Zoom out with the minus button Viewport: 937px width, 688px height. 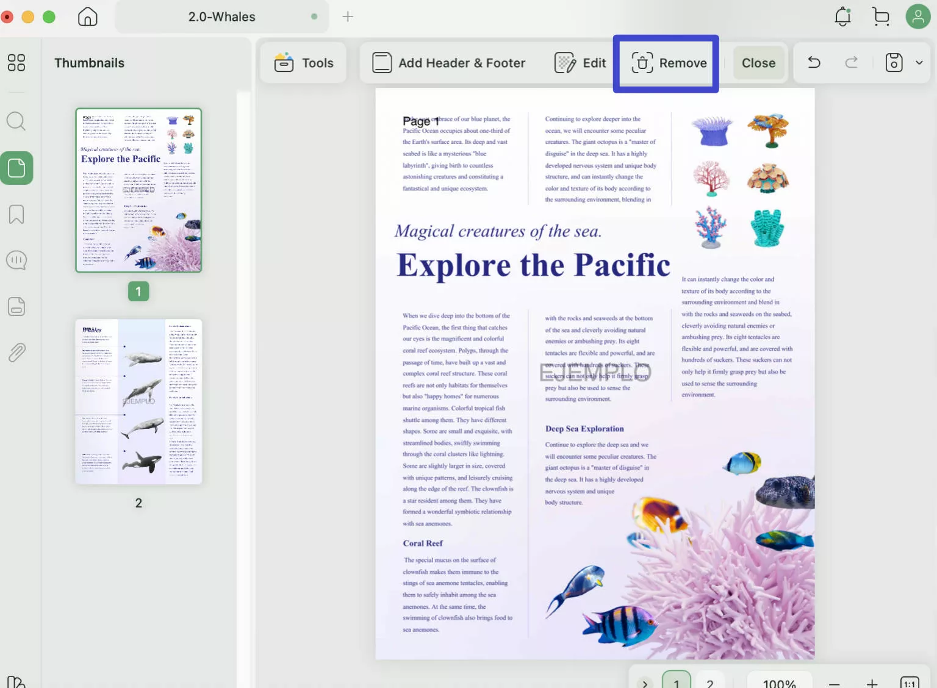tap(835, 684)
